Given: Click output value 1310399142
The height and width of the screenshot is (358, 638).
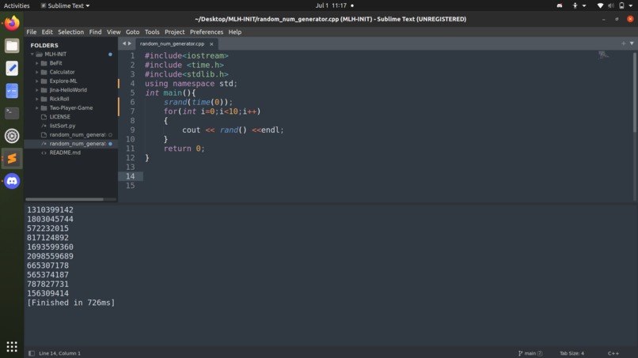Looking at the screenshot, I should click(x=50, y=210).
